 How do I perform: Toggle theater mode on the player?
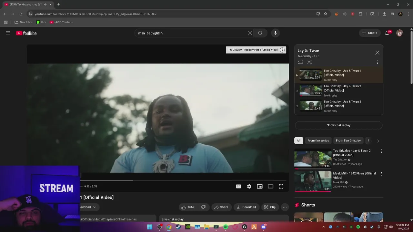point(270,186)
